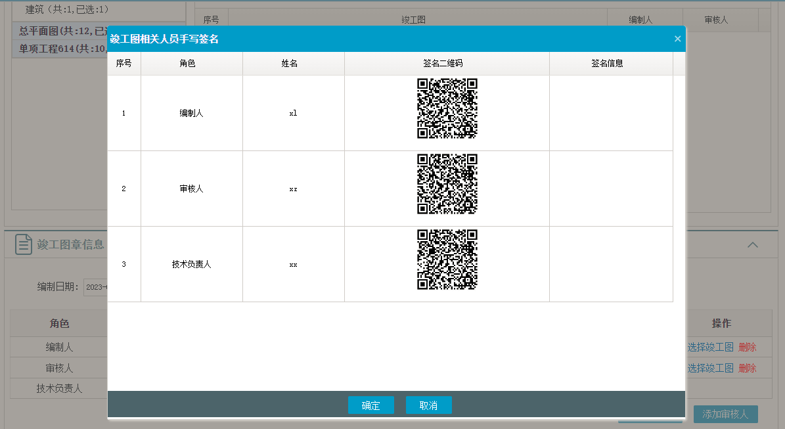Screen dimensions: 785x429
Task: Click the QR code for 编制人 row
Action: 447,108
